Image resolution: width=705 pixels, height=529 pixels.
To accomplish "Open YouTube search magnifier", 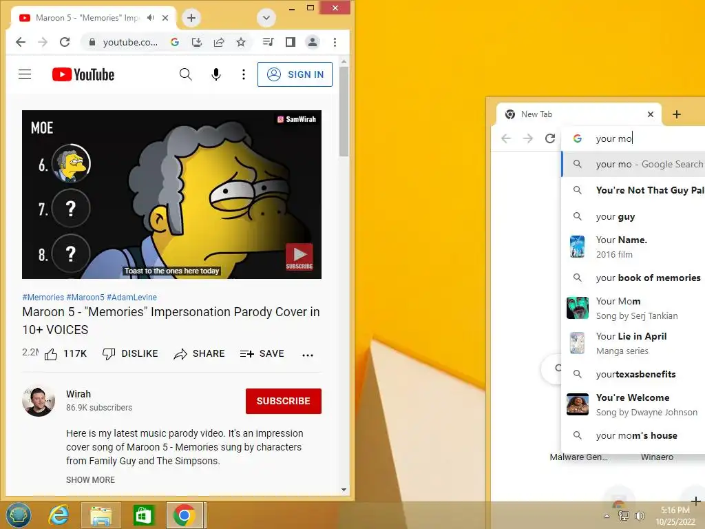I will (x=185, y=74).
